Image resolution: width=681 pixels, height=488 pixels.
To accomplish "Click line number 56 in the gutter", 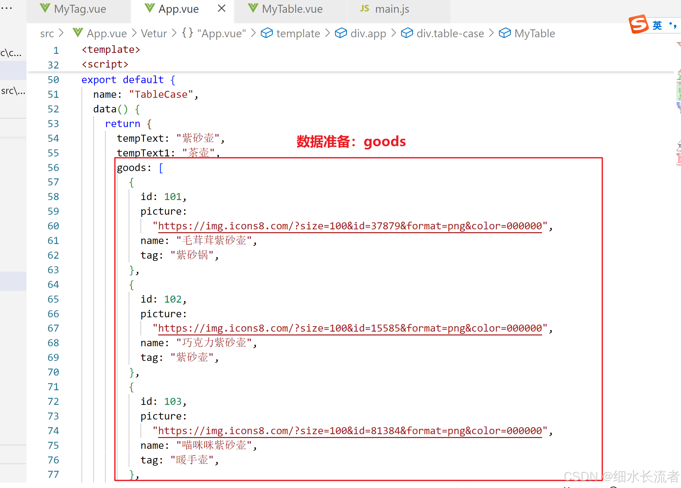I will pyautogui.click(x=53, y=168).
